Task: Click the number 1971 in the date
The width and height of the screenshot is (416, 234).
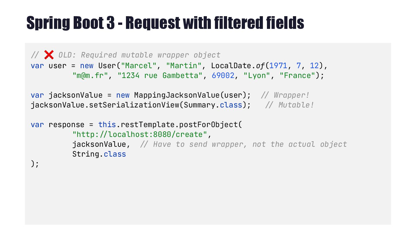Action: (278, 66)
